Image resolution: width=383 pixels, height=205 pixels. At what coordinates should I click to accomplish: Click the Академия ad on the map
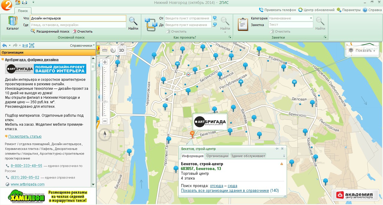click(x=355, y=195)
